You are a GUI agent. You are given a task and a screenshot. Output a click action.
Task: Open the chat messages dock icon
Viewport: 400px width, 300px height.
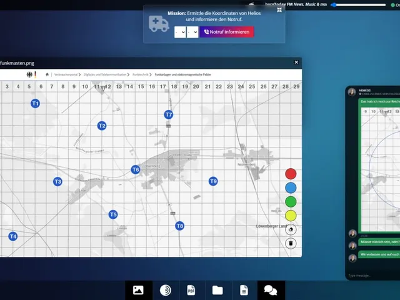271,290
